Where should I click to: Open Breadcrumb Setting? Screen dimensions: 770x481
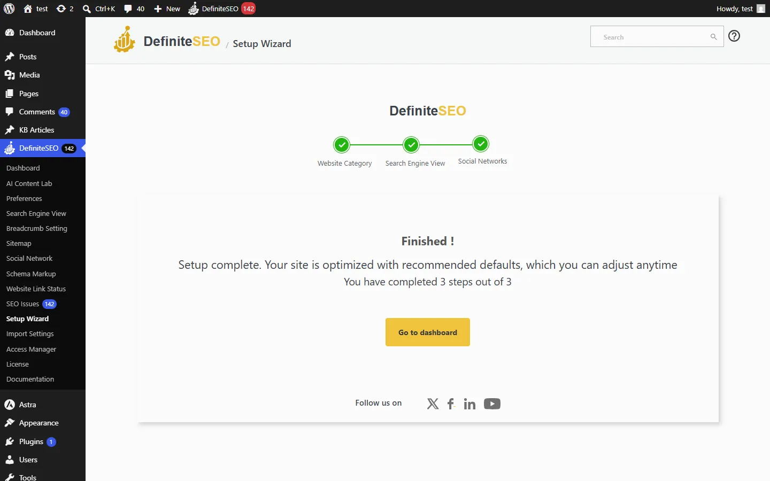[37, 228]
